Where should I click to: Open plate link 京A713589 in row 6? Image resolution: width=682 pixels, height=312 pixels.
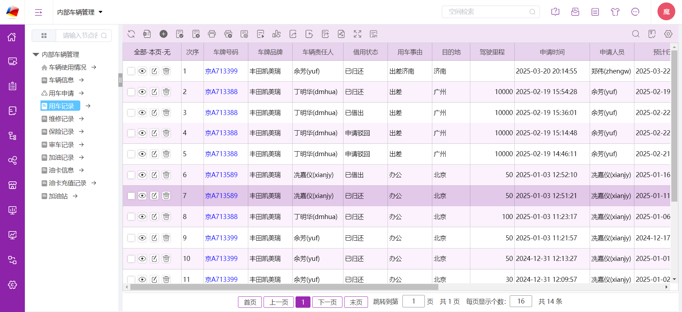tap(221, 175)
